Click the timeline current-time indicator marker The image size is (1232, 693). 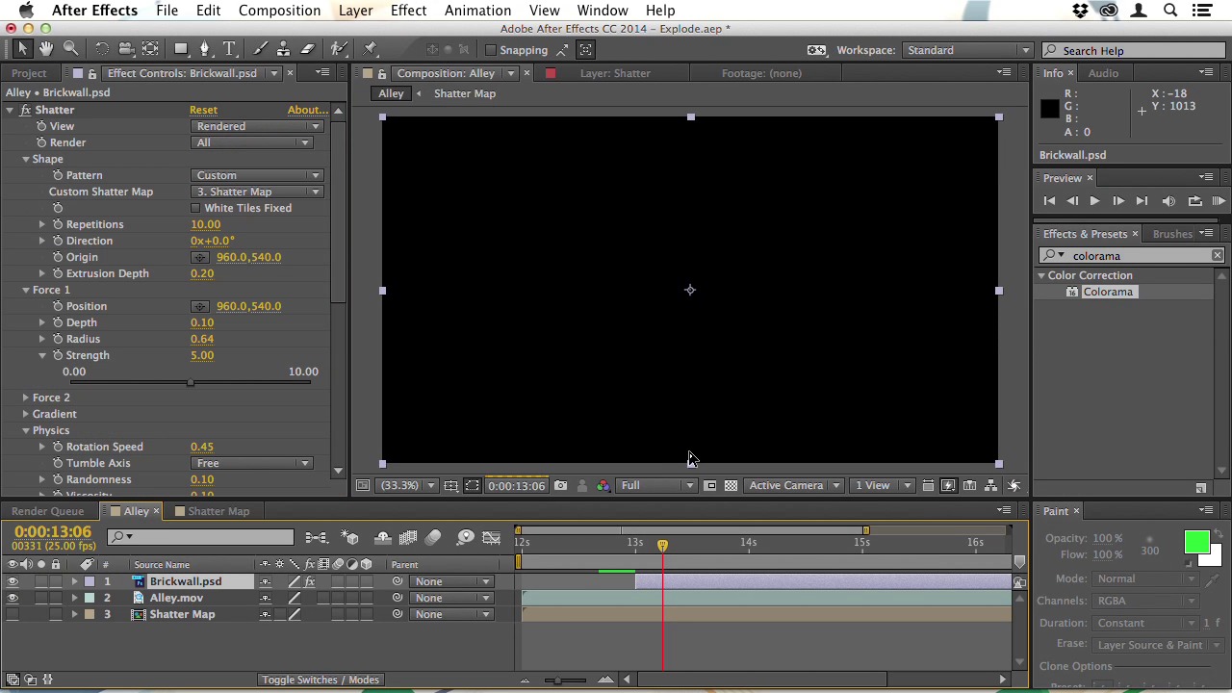point(662,546)
